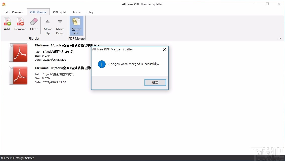Collapse the ribbon with the chevron arrow
The image size is (285, 161).
[280, 39]
